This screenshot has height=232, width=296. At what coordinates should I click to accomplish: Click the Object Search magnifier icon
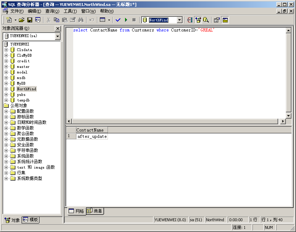pos(206,20)
